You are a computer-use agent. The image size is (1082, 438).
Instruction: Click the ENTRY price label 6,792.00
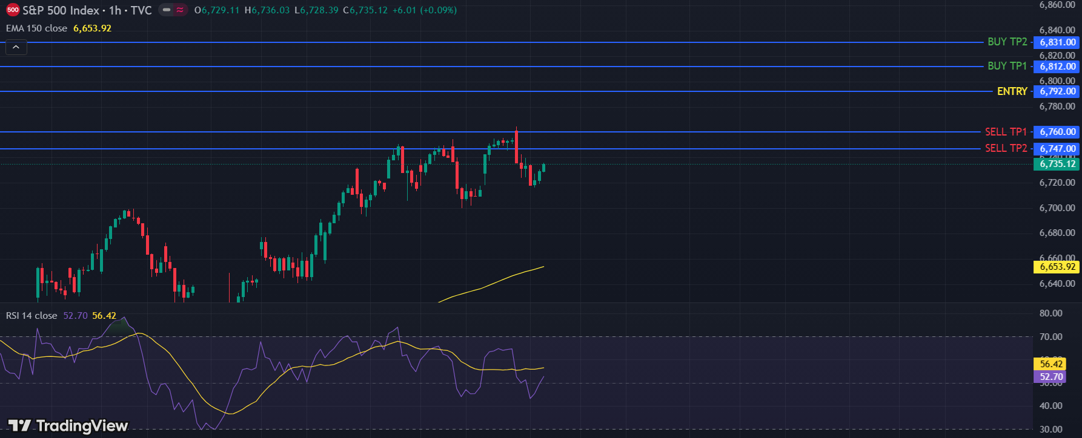click(x=1057, y=91)
